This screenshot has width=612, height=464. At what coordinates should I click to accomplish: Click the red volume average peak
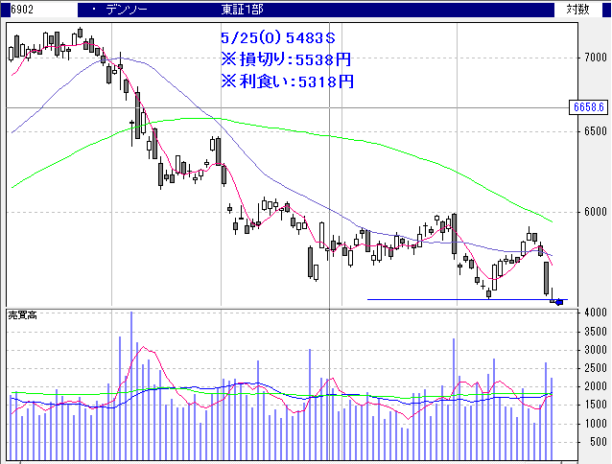pos(144,348)
